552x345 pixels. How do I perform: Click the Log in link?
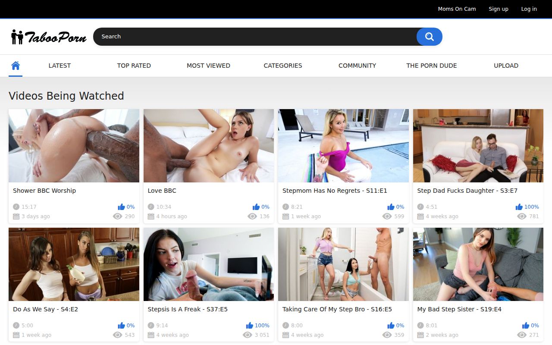[x=529, y=9]
